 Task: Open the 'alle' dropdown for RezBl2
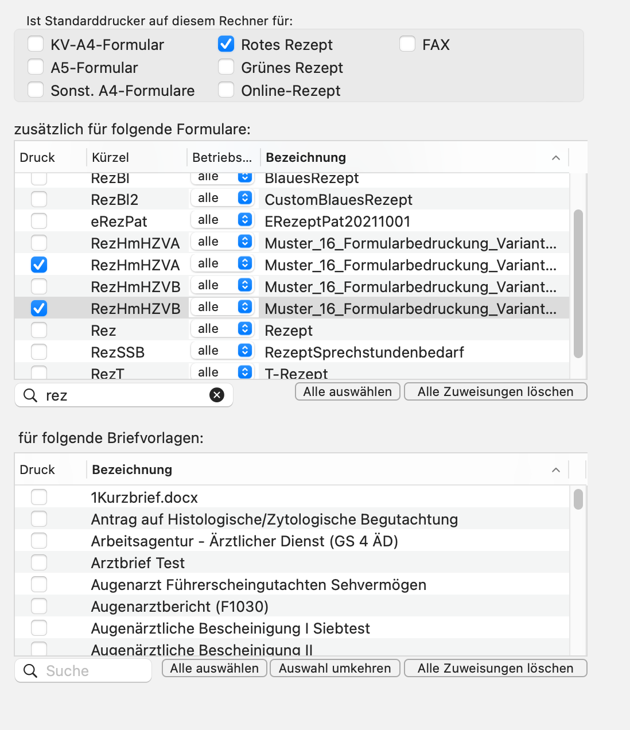(222, 198)
